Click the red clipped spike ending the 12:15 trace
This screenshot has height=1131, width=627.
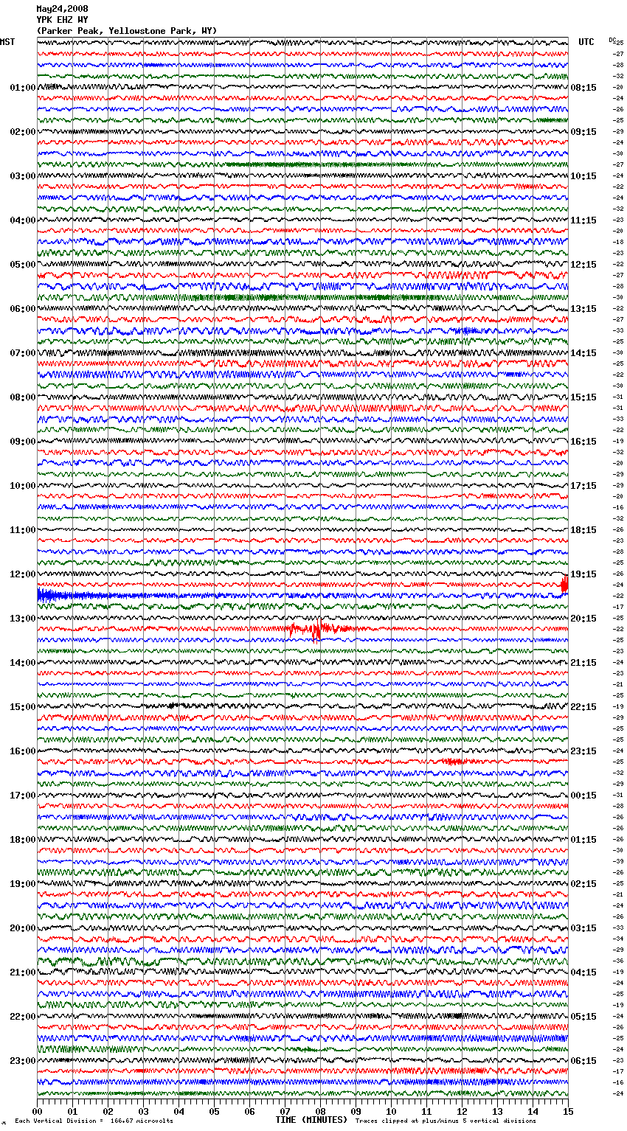(564, 584)
